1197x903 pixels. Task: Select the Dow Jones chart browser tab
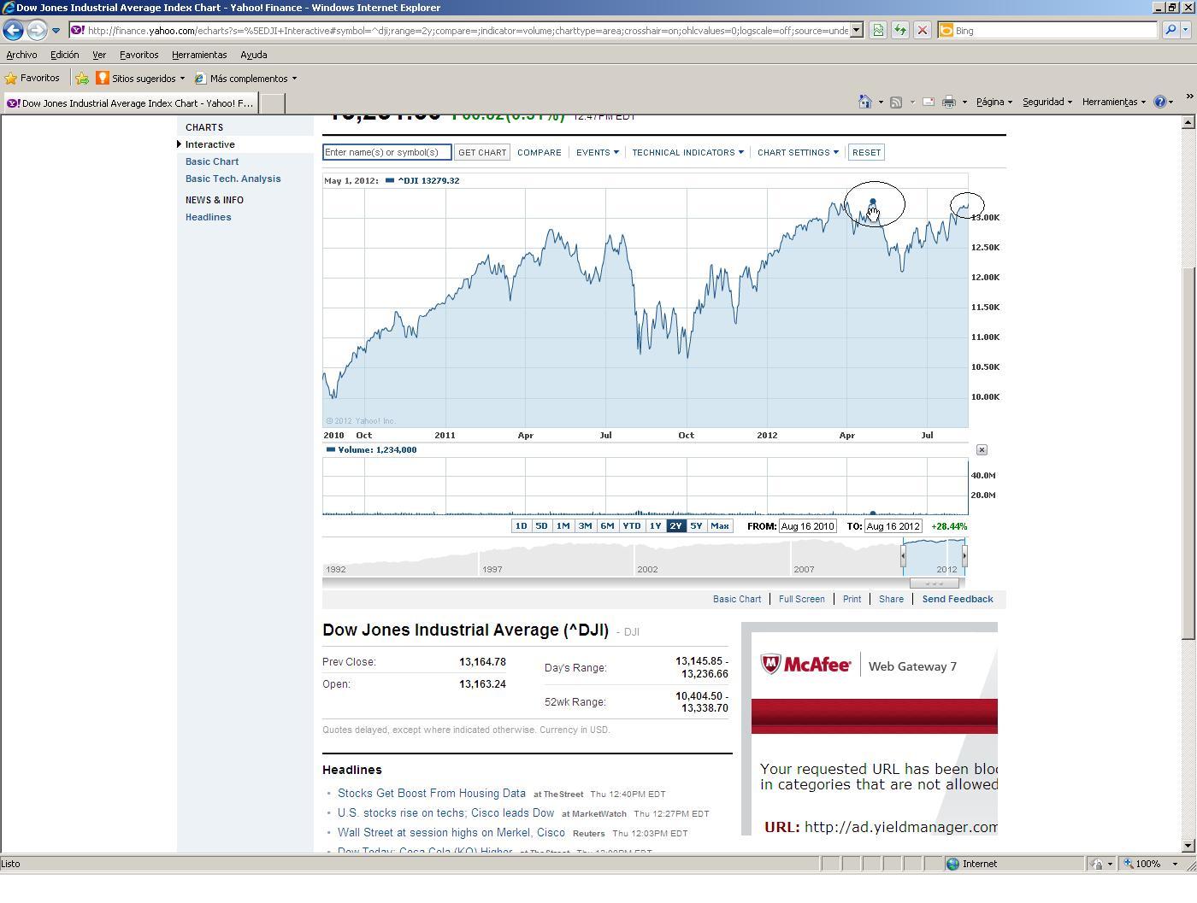coord(129,103)
